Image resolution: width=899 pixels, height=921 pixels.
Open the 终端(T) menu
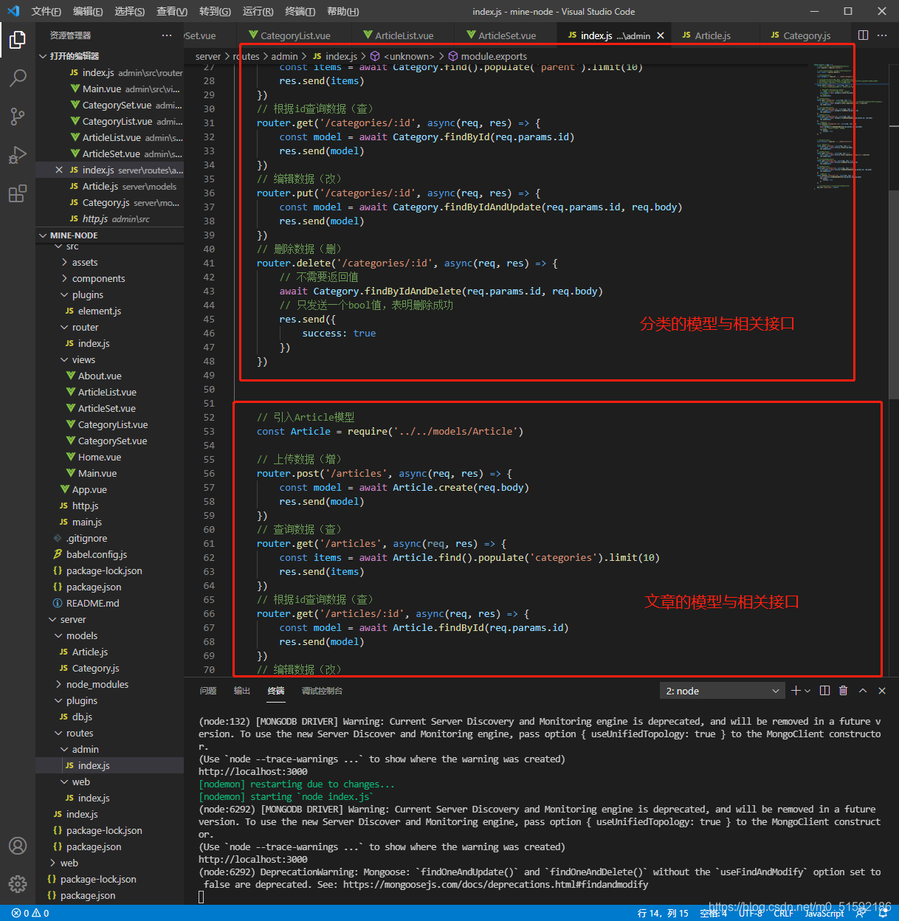[x=300, y=11]
